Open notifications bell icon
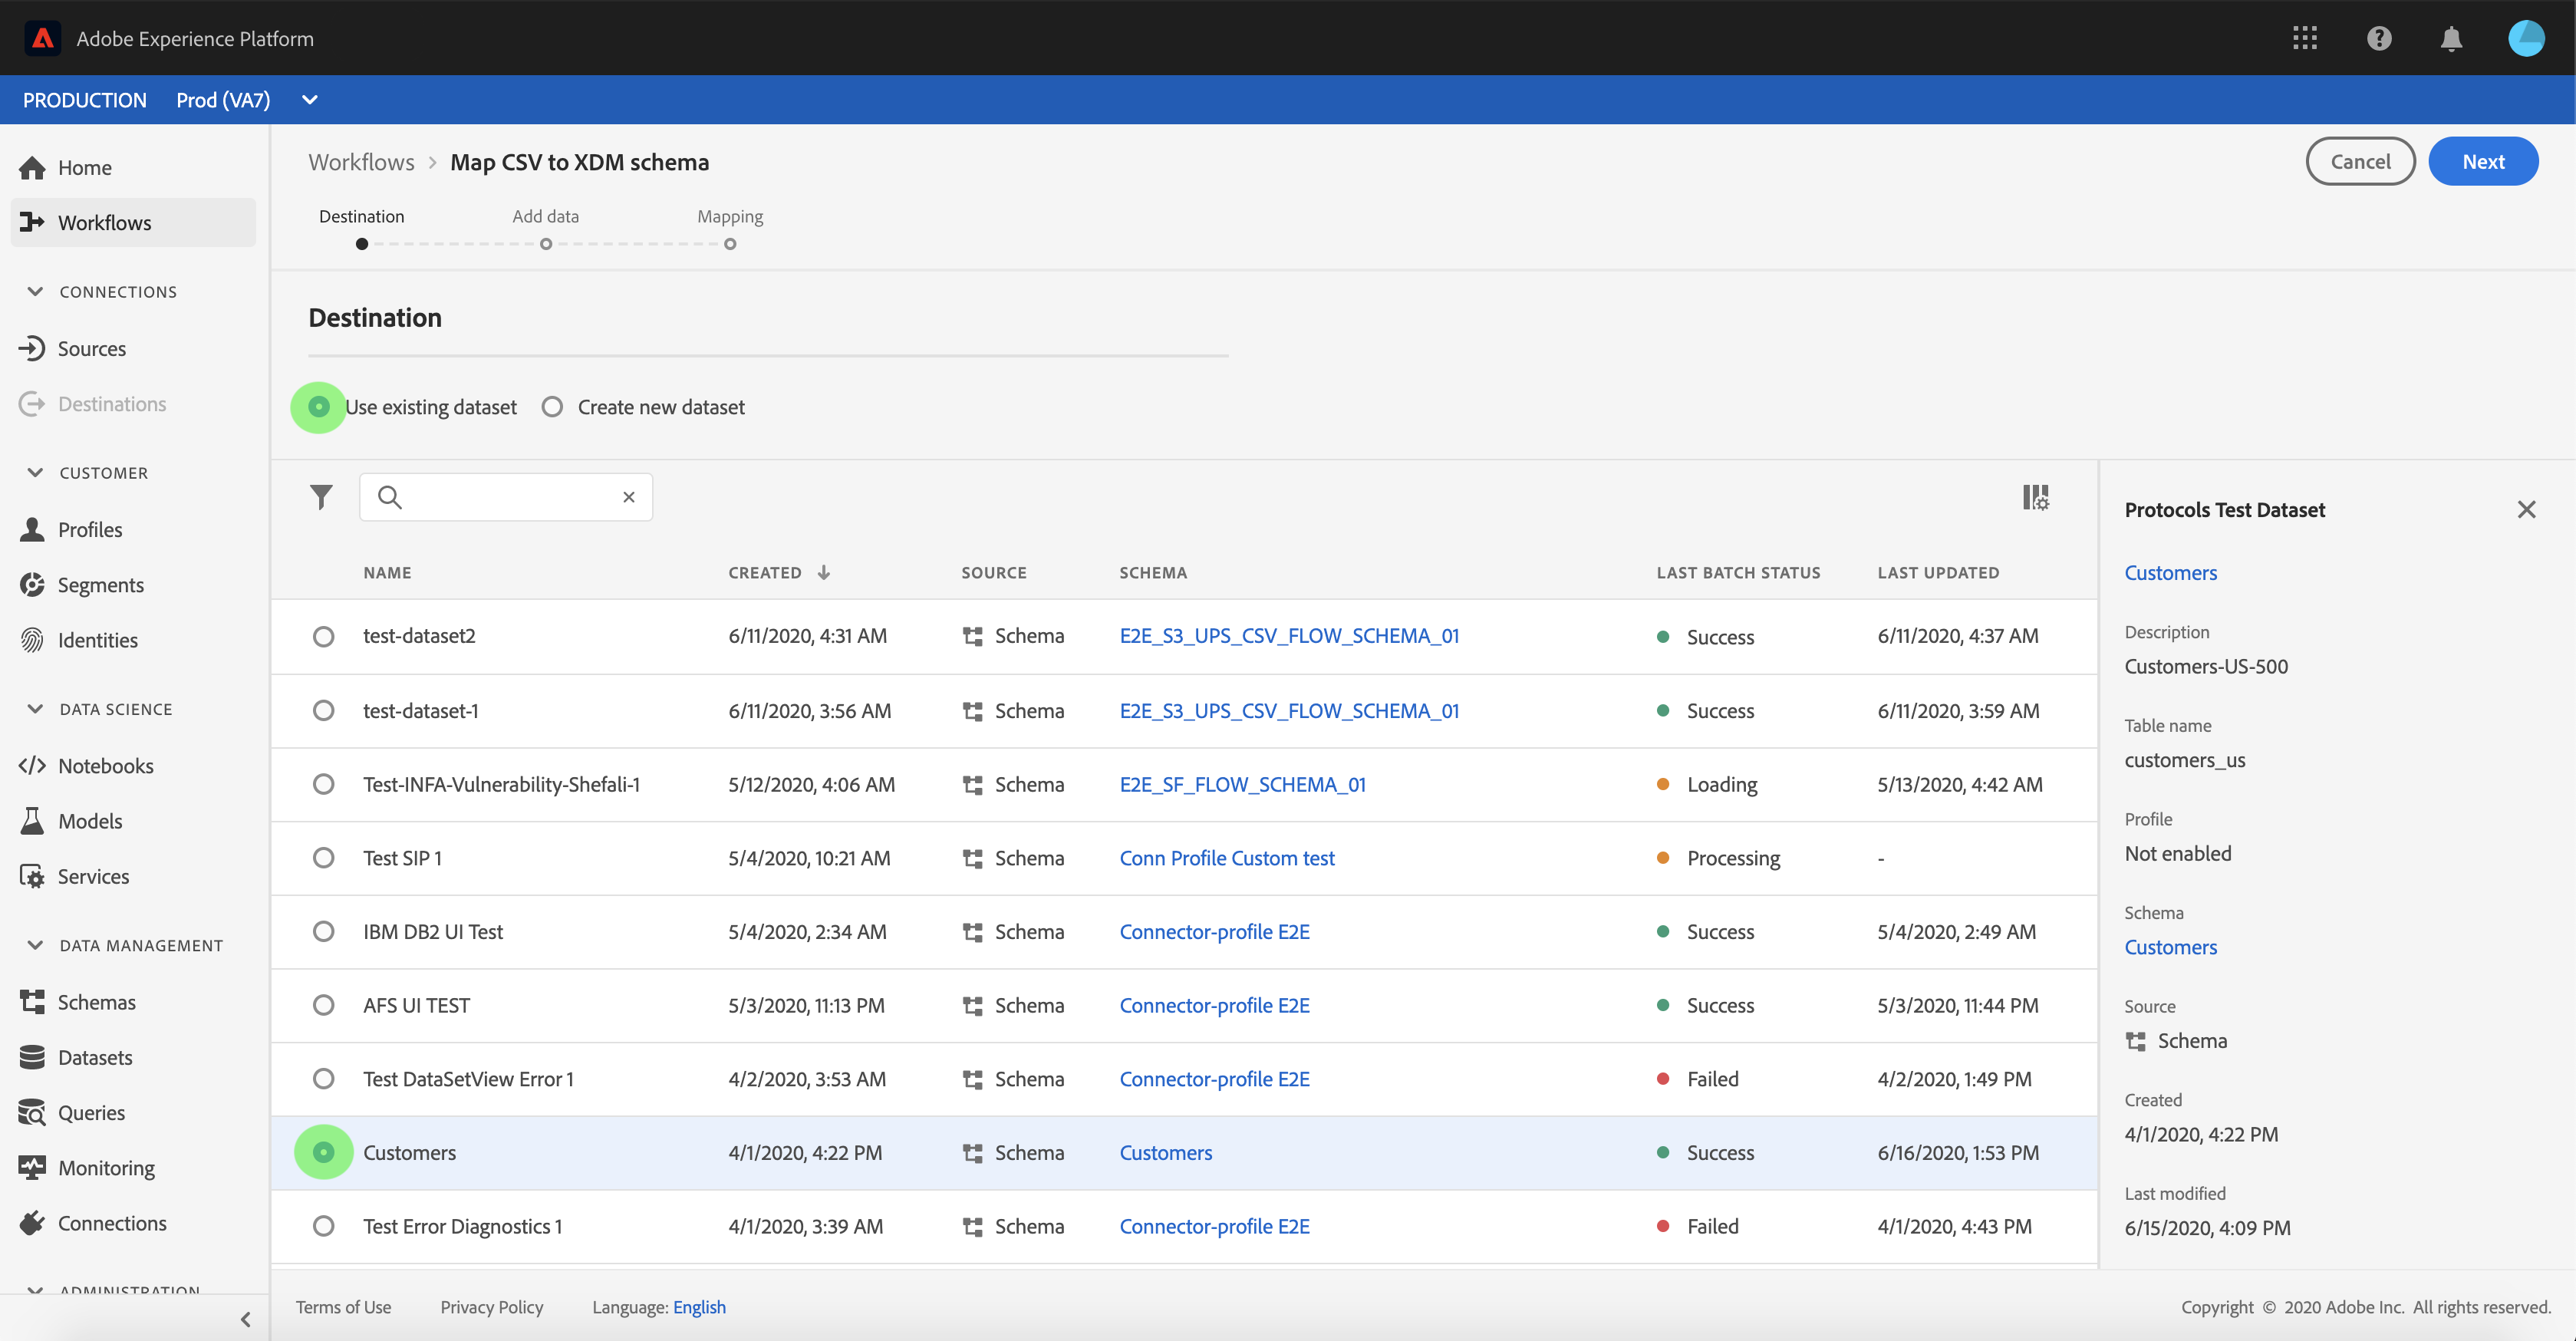Viewport: 2576px width, 1341px height. click(x=2451, y=38)
